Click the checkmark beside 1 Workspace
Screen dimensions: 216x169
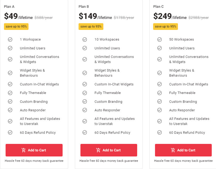point(10,39)
